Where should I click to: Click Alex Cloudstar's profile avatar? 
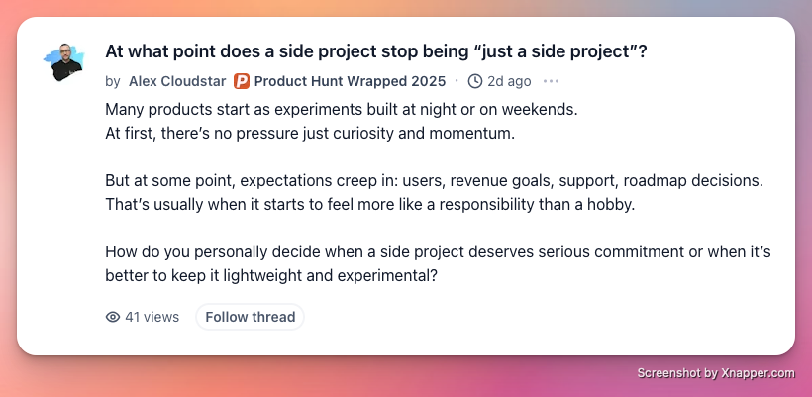point(64,62)
